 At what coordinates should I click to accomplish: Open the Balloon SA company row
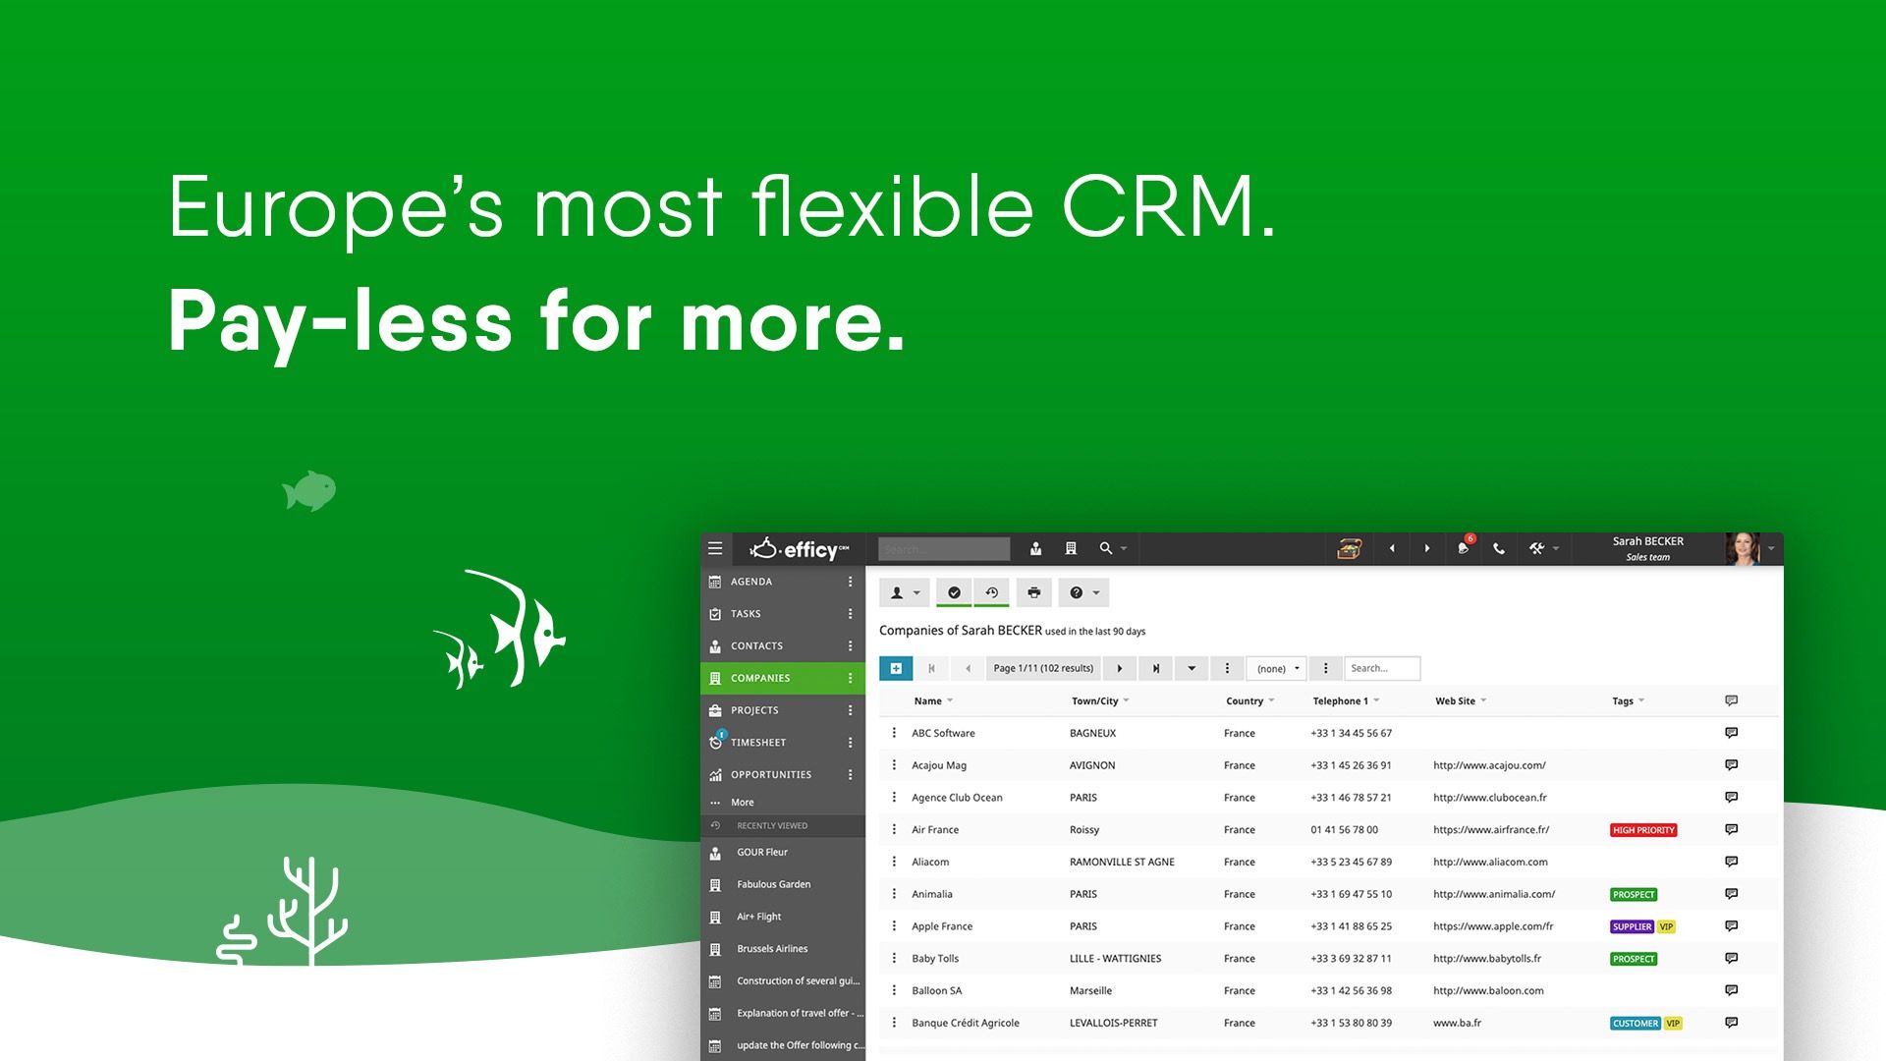pyautogui.click(x=1328, y=990)
